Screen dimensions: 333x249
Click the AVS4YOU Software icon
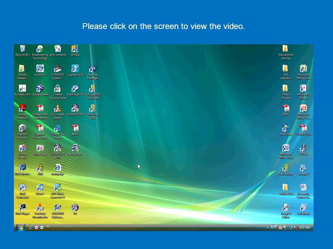(x=58, y=211)
